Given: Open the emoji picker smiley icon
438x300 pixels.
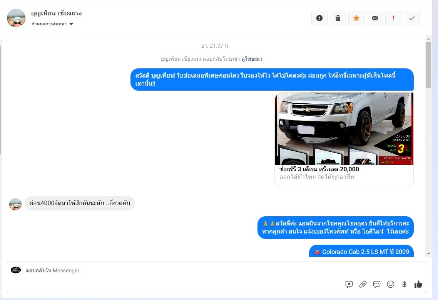Looking at the screenshot, I should point(391,284).
